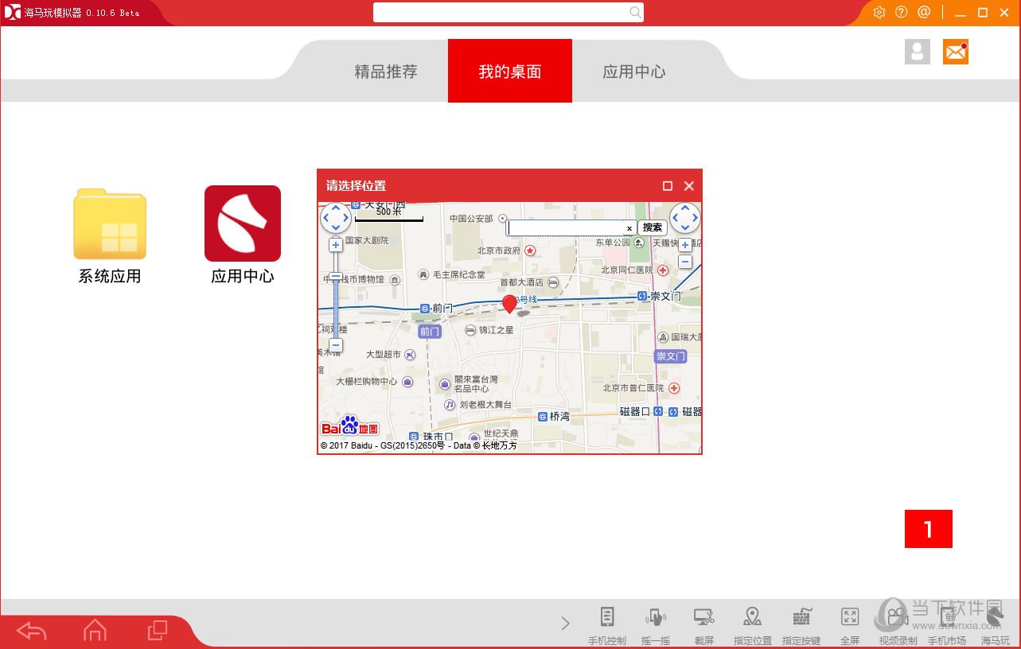Image resolution: width=1021 pixels, height=649 pixels.
Task: Focus the top title bar search field
Action: coord(509,12)
